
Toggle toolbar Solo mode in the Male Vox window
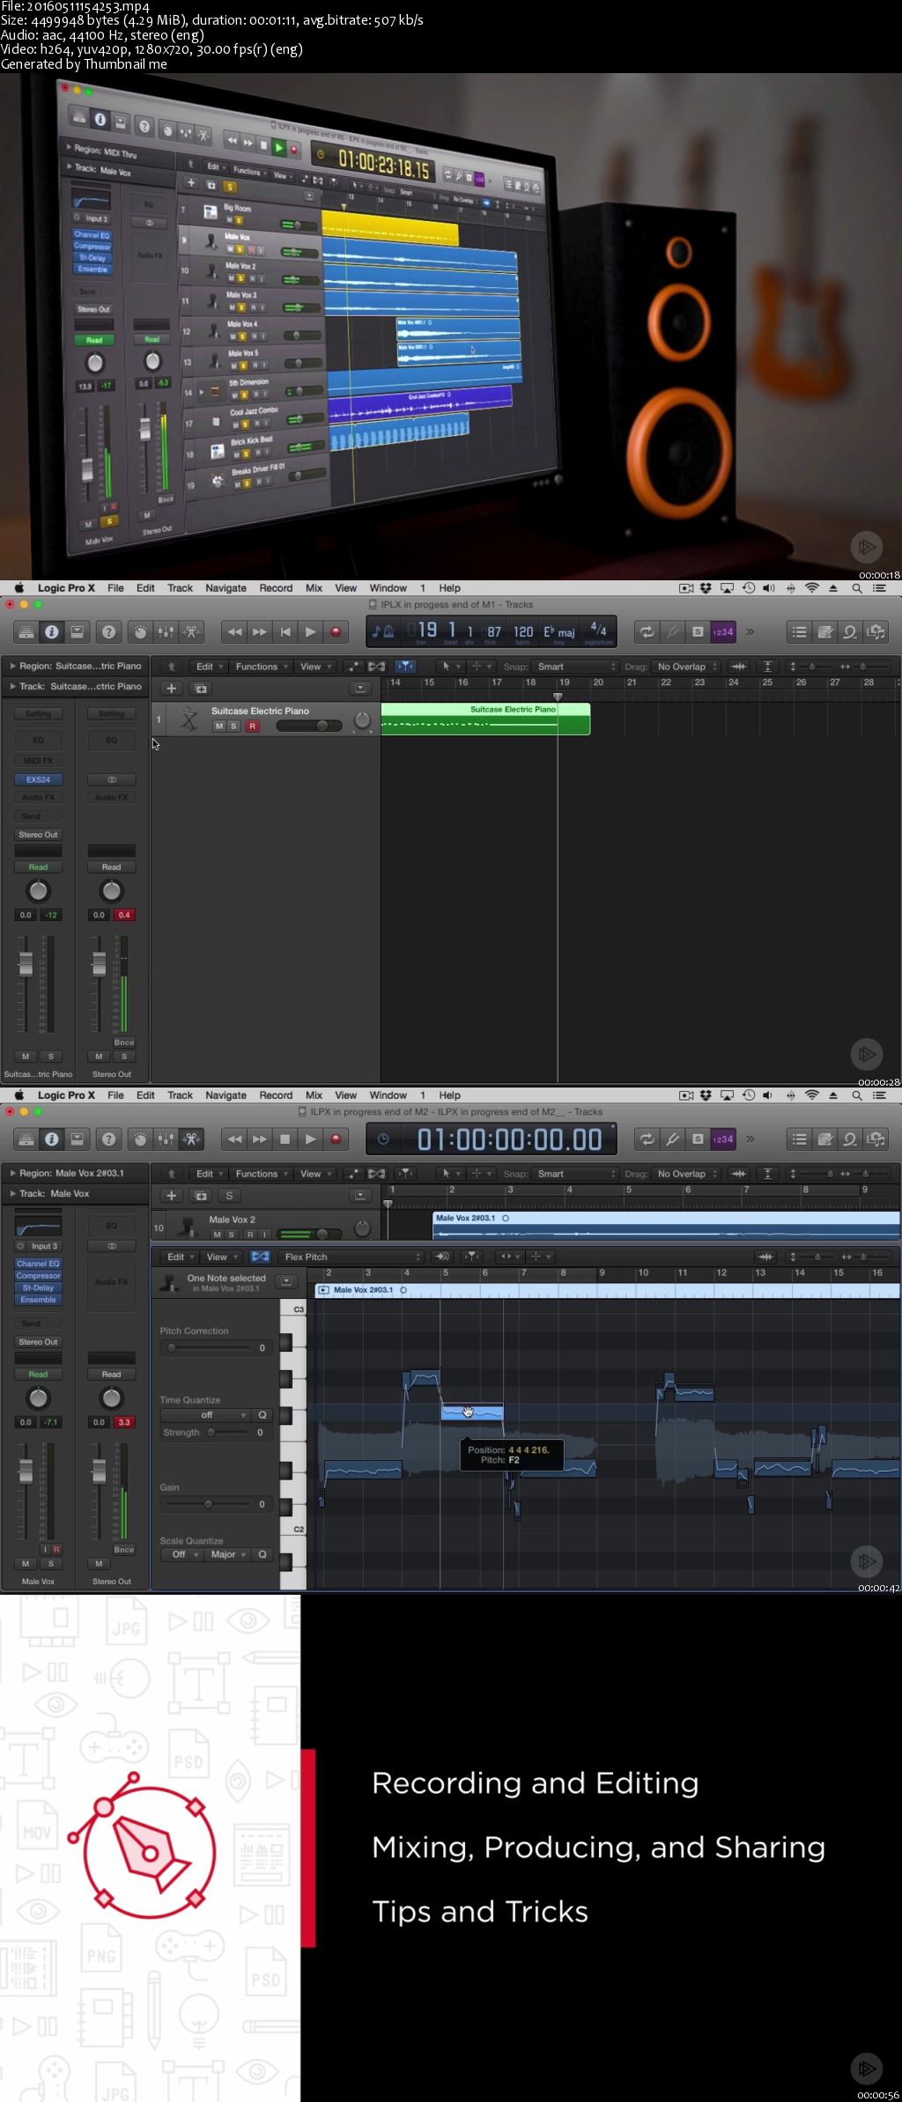coord(698,1139)
